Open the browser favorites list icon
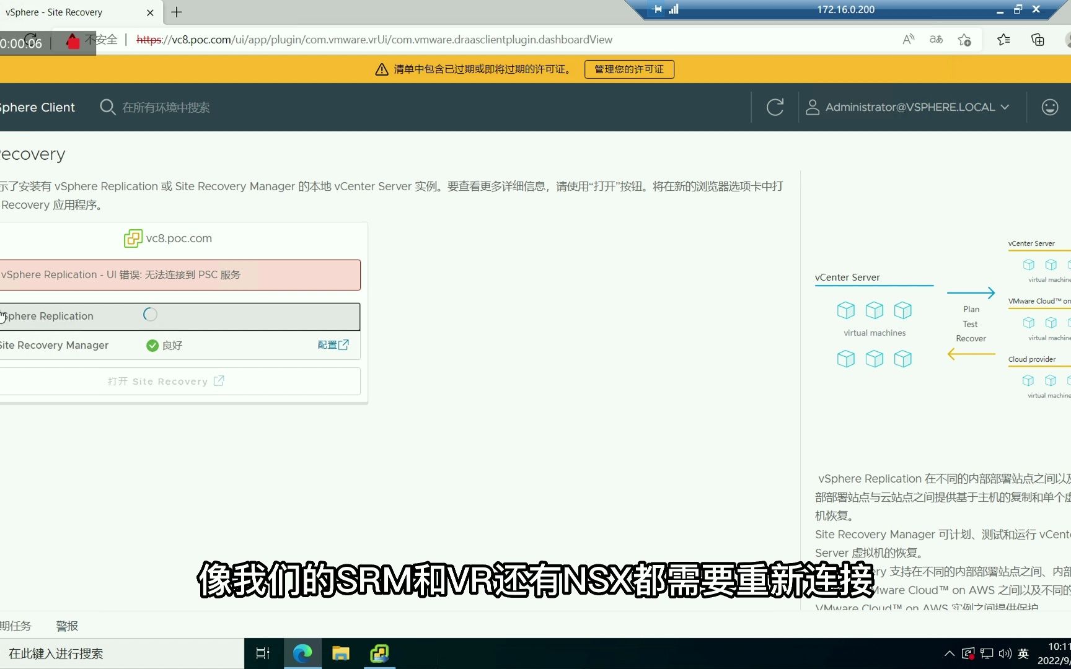The image size is (1071, 669). (1003, 40)
